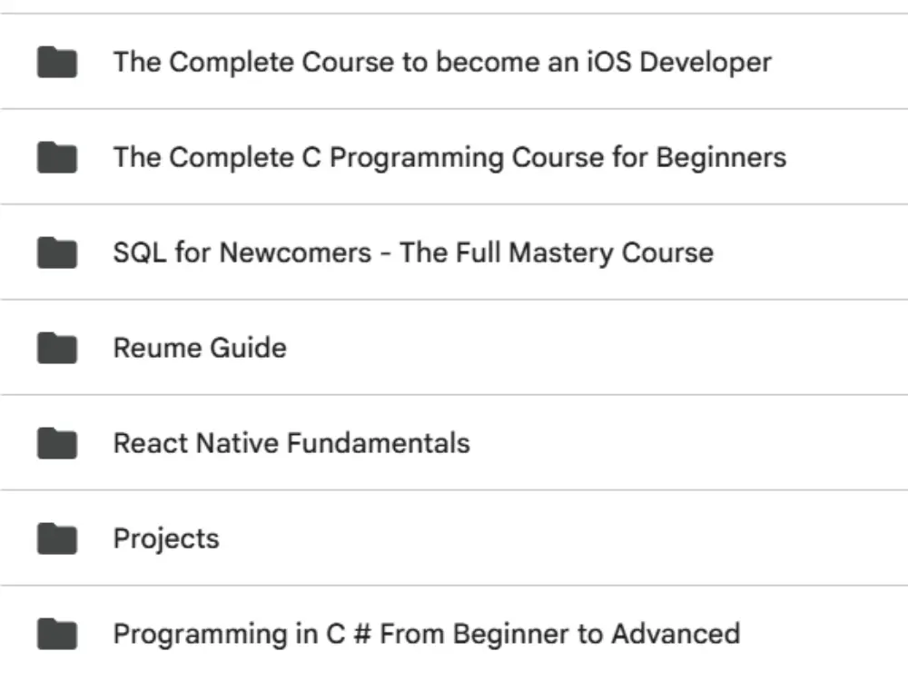This screenshot has height=681, width=908.
Task: Select the blank row area right of Projects
Action: (x=563, y=538)
